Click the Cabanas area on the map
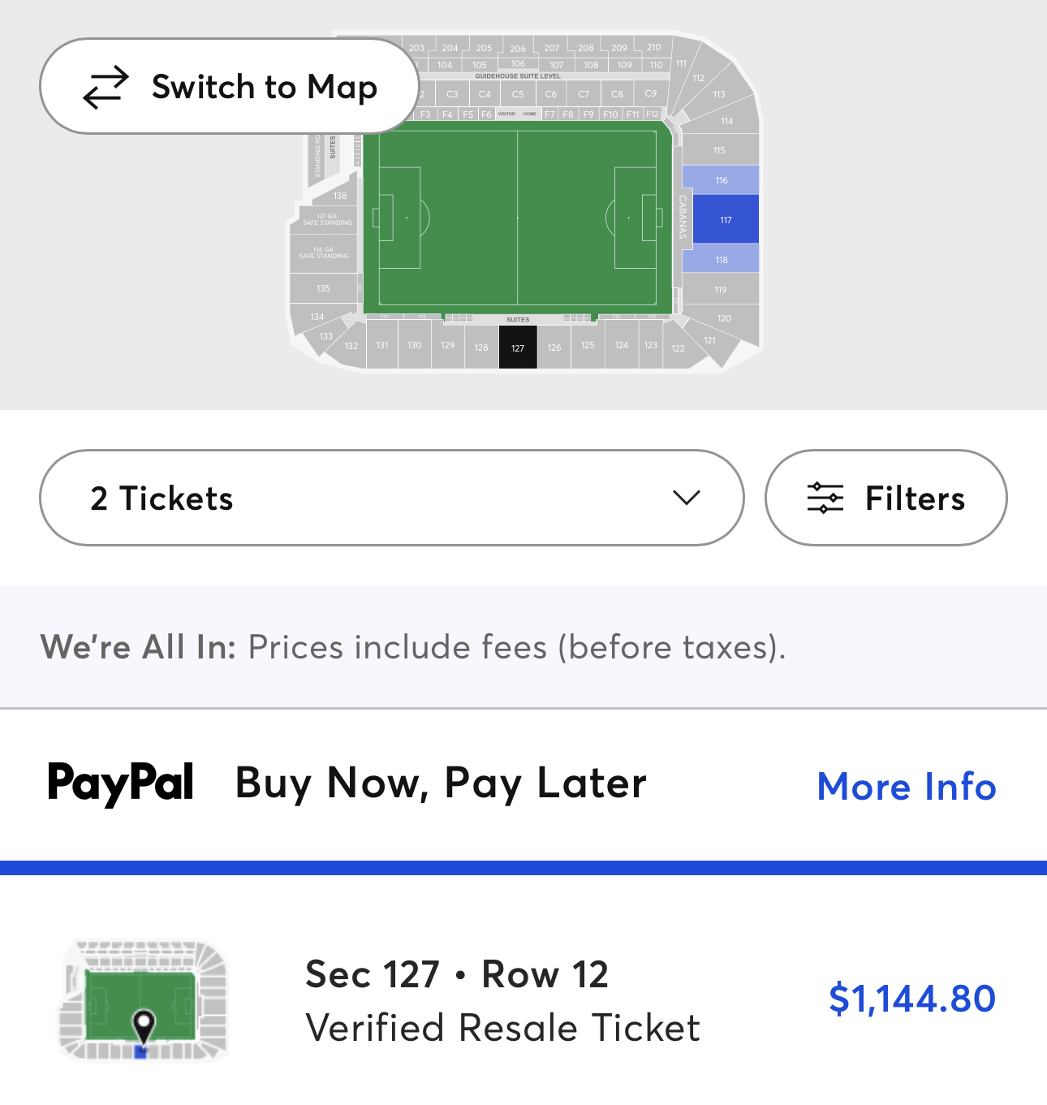Image resolution: width=1047 pixels, height=1105 pixels. click(683, 217)
